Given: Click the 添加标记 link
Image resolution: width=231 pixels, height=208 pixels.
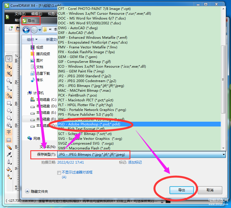Looking at the screenshot, I should (135, 162).
